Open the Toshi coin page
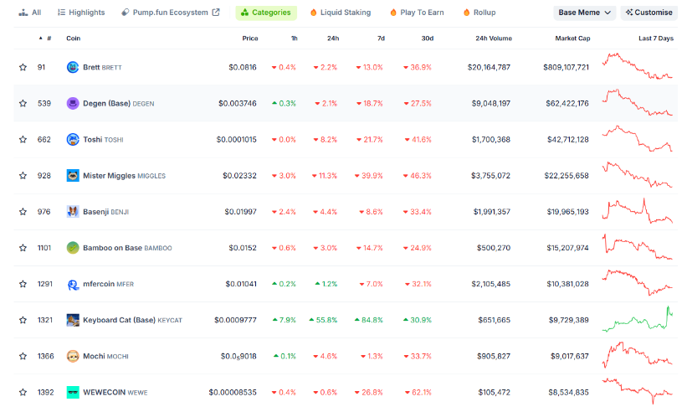Viewport: 687px width, 407px height. coord(103,140)
